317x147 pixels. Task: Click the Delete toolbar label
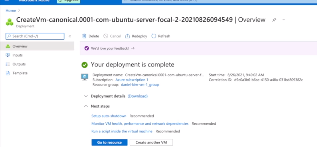click(x=94, y=36)
